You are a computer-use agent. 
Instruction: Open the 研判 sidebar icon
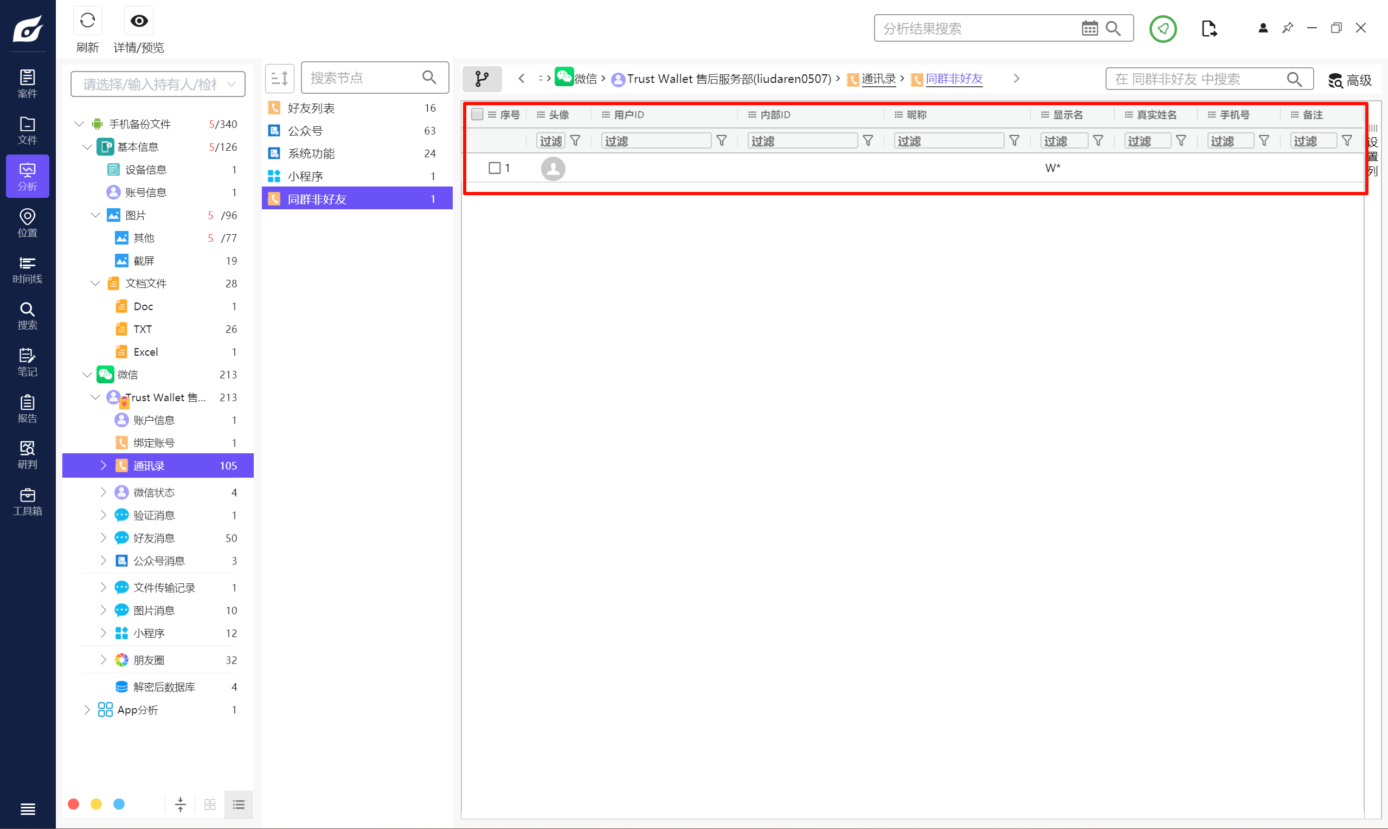point(27,455)
